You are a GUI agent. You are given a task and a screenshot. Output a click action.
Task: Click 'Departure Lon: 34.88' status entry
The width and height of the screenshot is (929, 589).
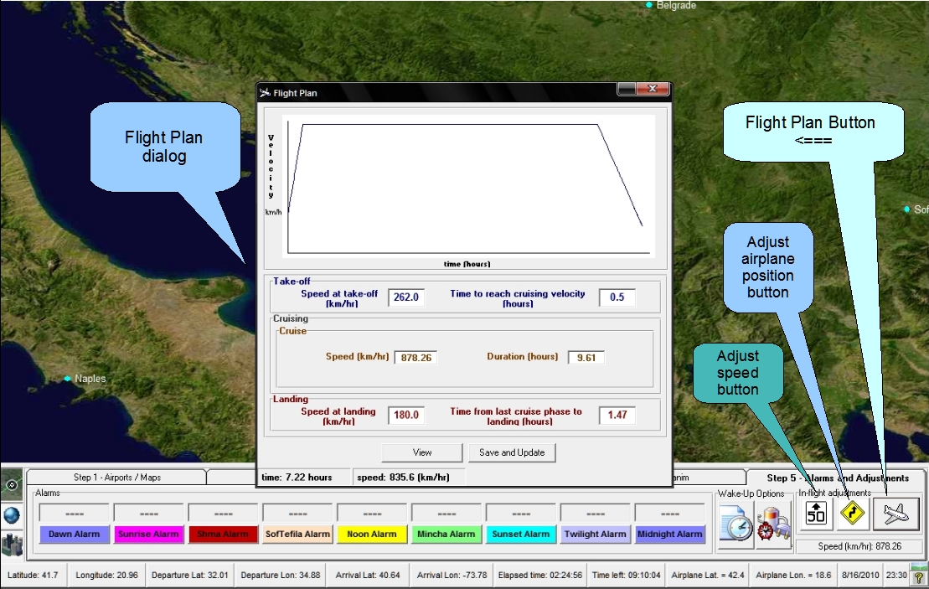click(281, 575)
